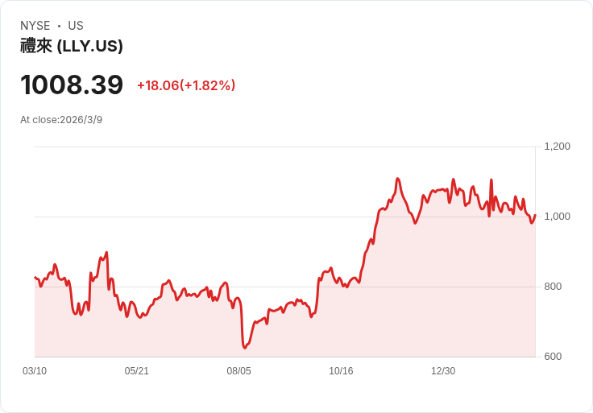Click the leftmost start of the price line
The width and height of the screenshot is (593, 413).
(x=35, y=278)
